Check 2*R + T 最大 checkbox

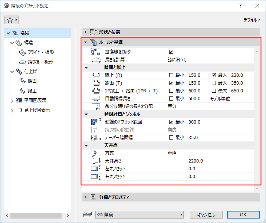(214, 91)
